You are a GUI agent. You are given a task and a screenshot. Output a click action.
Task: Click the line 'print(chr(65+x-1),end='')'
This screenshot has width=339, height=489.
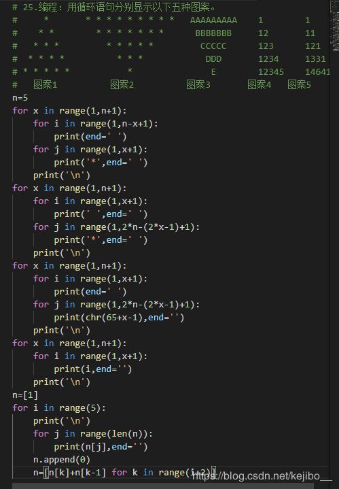(119, 318)
